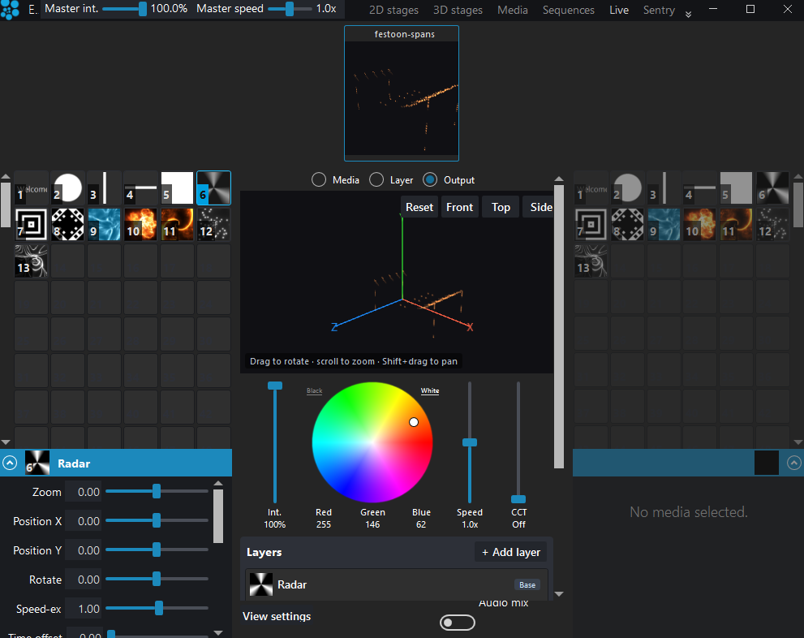
Task: Click the Int. vertical intensity slider handle
Action: click(x=275, y=386)
